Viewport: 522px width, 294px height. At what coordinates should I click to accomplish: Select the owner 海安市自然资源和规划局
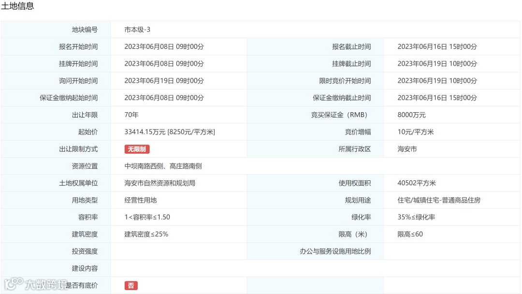click(160, 183)
